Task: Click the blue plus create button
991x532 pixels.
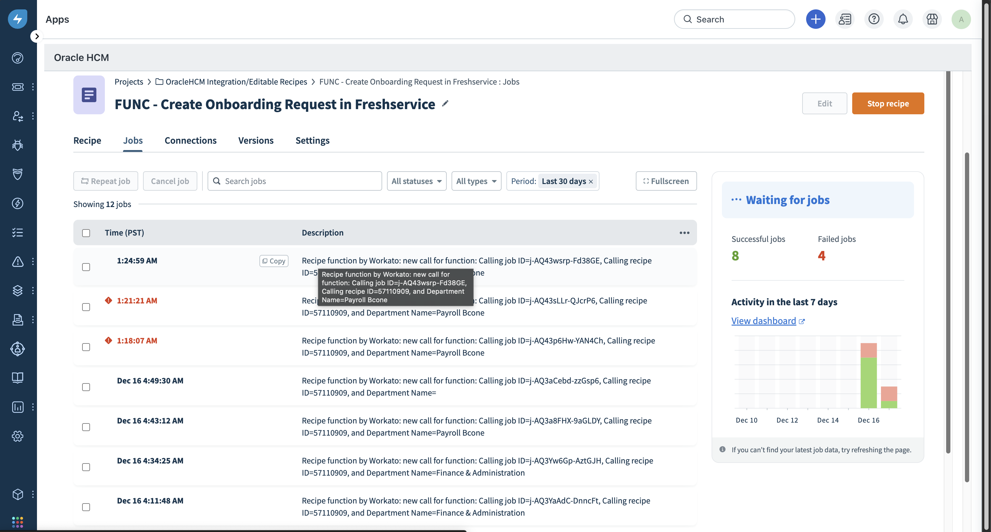Action: point(815,19)
